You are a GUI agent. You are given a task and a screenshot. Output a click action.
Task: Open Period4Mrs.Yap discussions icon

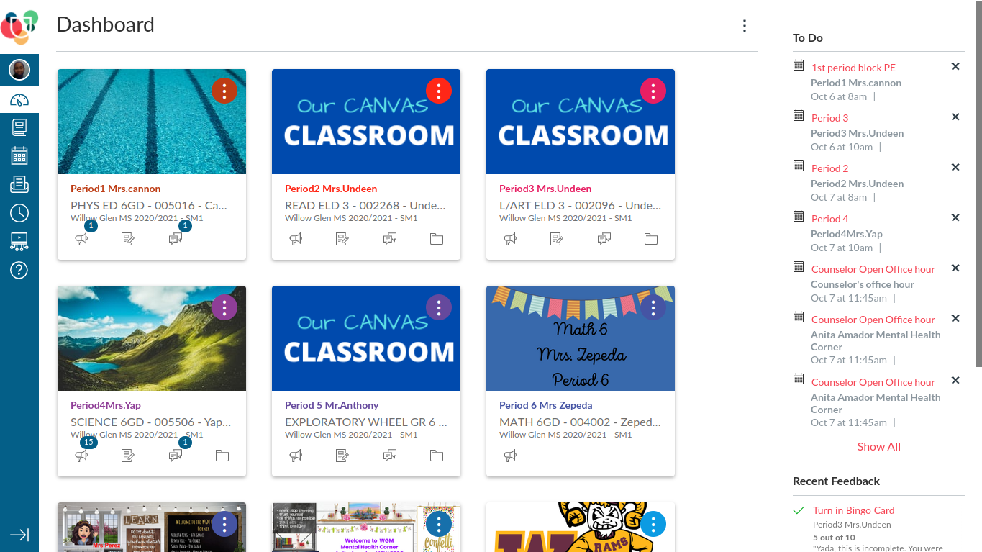(175, 456)
